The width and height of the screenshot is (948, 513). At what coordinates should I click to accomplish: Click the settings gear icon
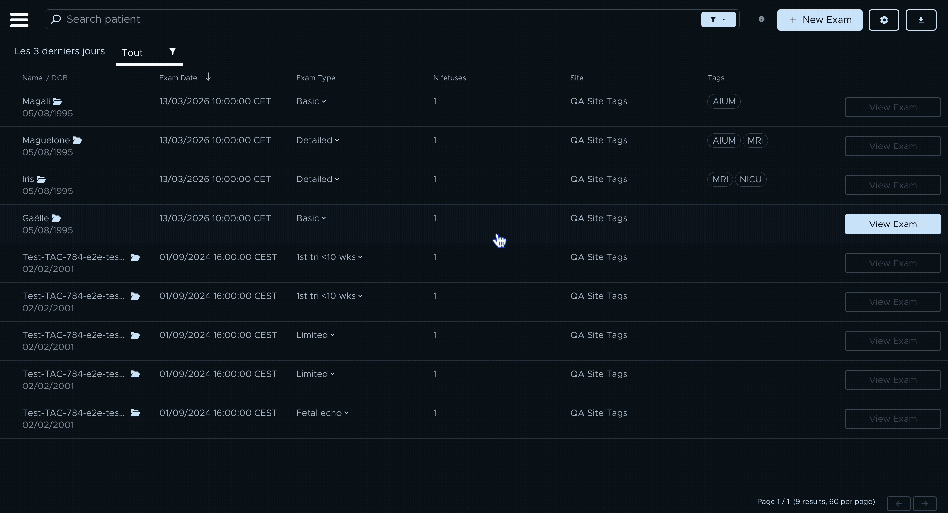pos(884,20)
